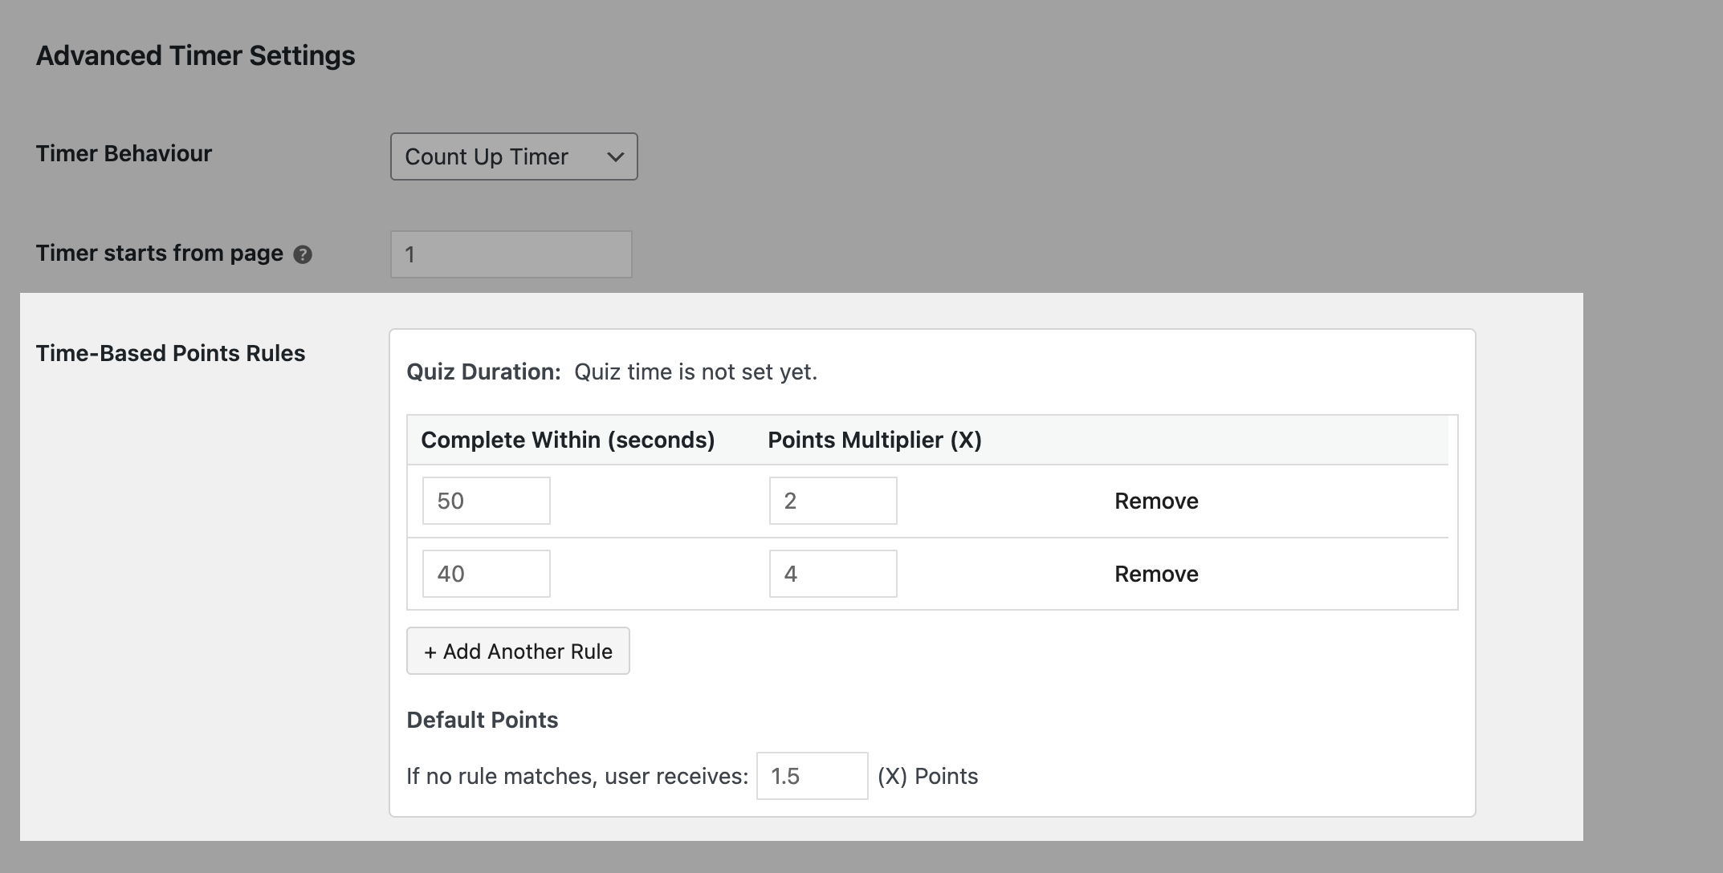Viewport: 1723px width, 873px height.
Task: Click the Timer starts from page input
Action: [x=511, y=254]
